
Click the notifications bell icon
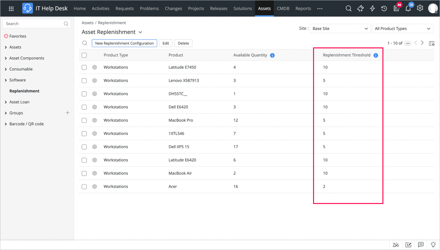coord(408,9)
